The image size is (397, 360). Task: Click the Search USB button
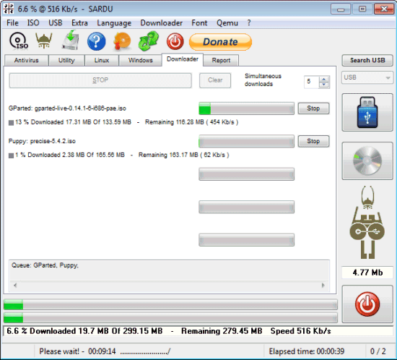coord(367,60)
